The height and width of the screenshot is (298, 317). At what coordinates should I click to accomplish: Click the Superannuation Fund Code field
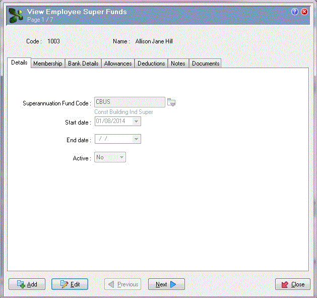pos(130,102)
